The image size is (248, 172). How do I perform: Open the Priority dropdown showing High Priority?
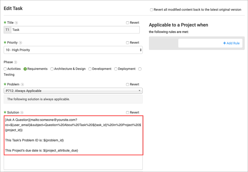[x=73, y=50]
